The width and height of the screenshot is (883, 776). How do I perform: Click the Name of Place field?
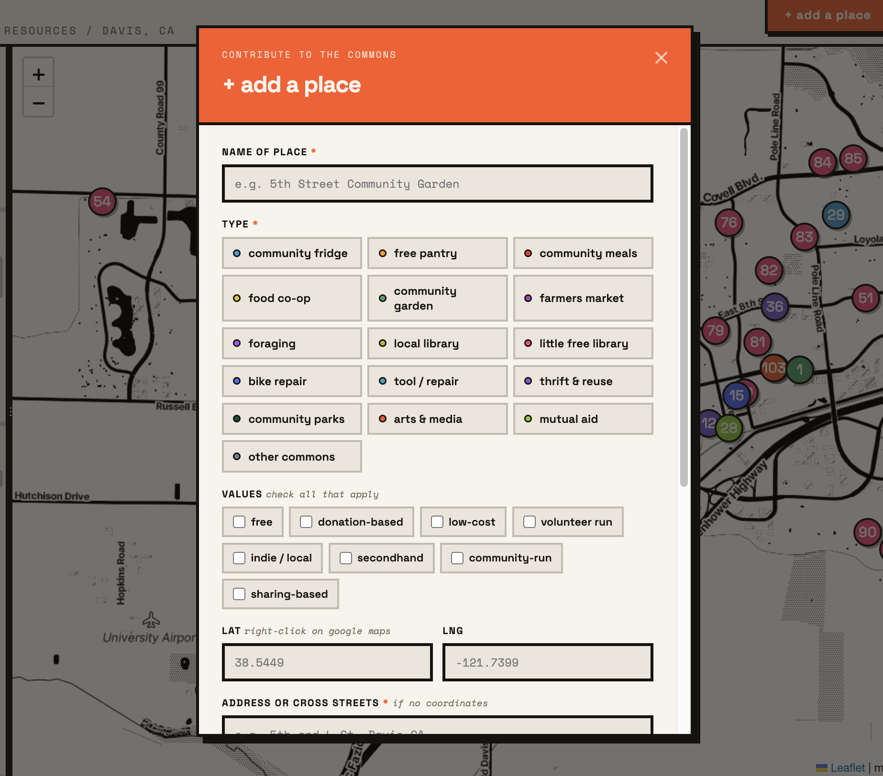pyautogui.click(x=437, y=183)
